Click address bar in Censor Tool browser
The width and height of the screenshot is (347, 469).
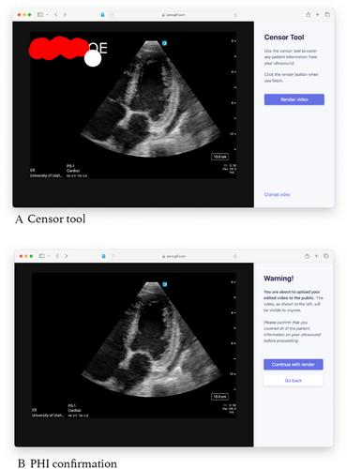coord(173,15)
